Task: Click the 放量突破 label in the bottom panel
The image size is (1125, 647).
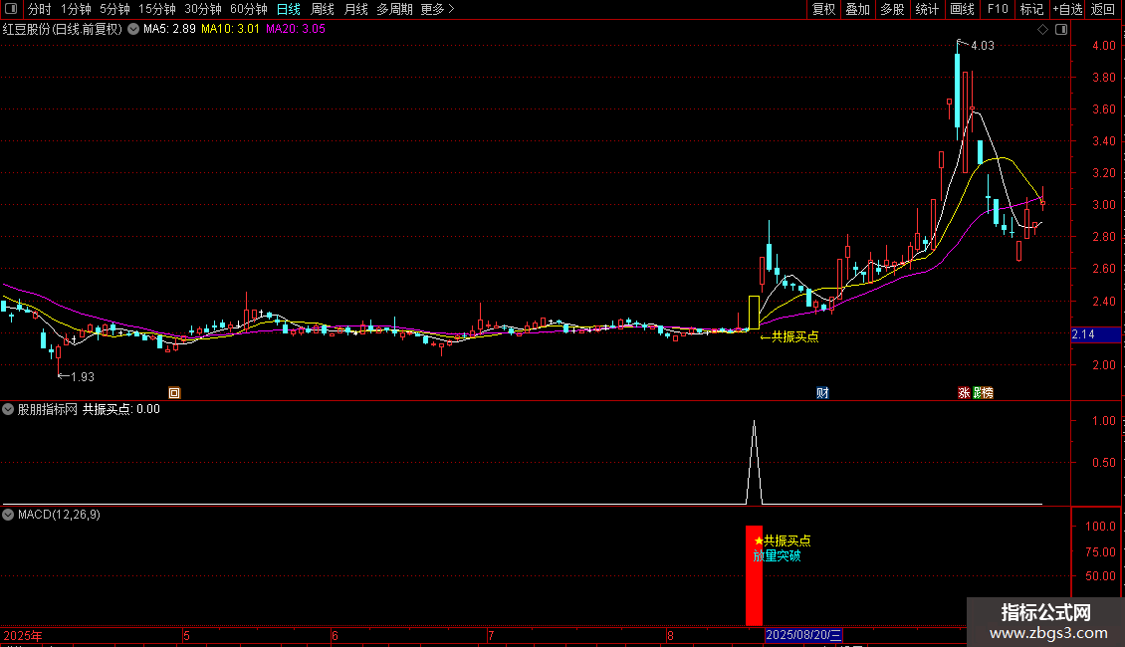Action: [777, 555]
